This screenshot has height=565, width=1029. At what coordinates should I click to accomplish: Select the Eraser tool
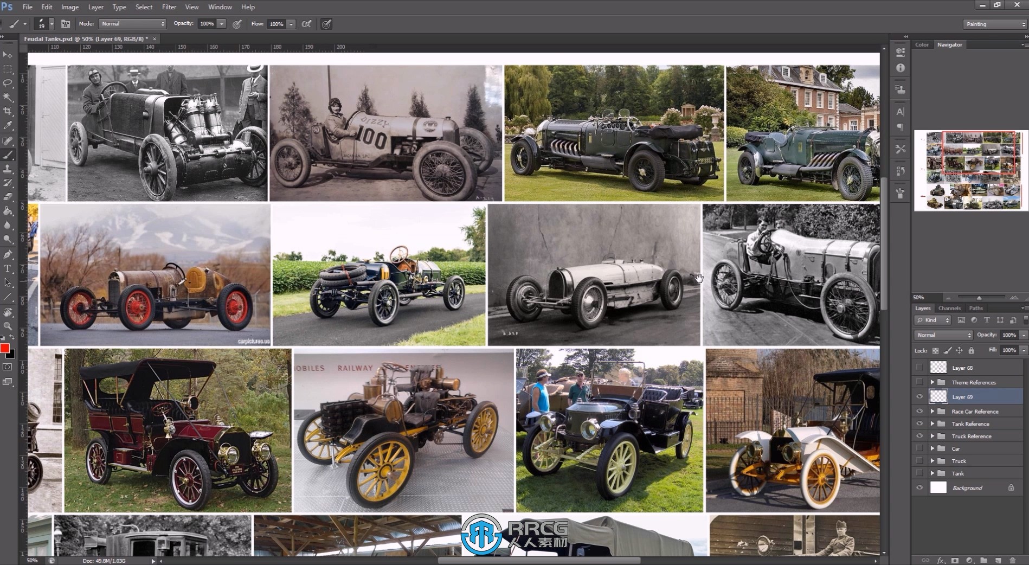[x=8, y=197]
